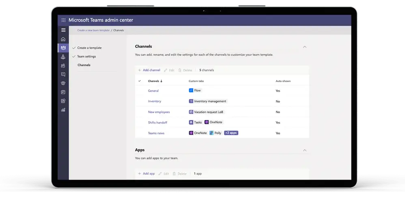The width and height of the screenshot is (405, 197).
Task: Open the Meetings calendar icon in sidebar
Action: click(x=63, y=92)
